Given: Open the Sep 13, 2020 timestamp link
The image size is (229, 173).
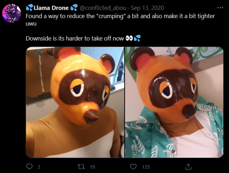Looking at the screenshot, I should click(147, 8).
